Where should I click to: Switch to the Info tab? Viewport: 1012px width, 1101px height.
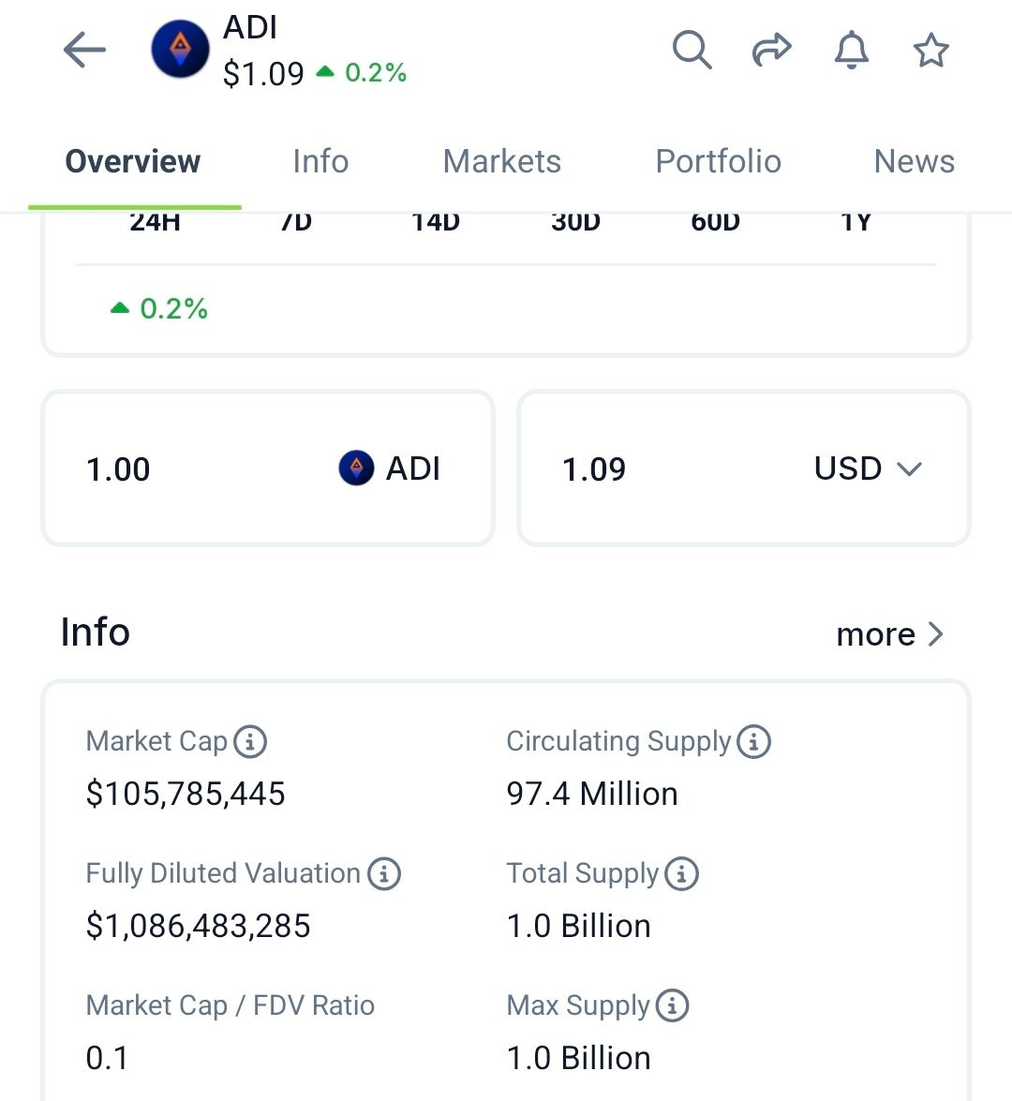[321, 161]
